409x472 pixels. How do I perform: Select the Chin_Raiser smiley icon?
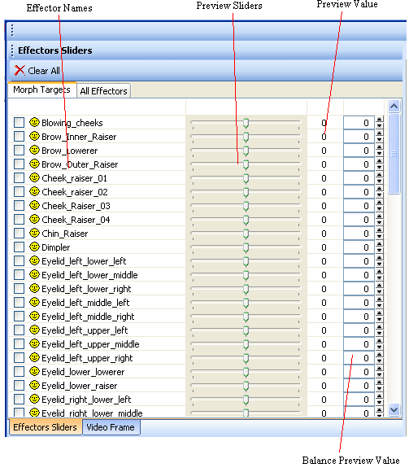pos(35,233)
